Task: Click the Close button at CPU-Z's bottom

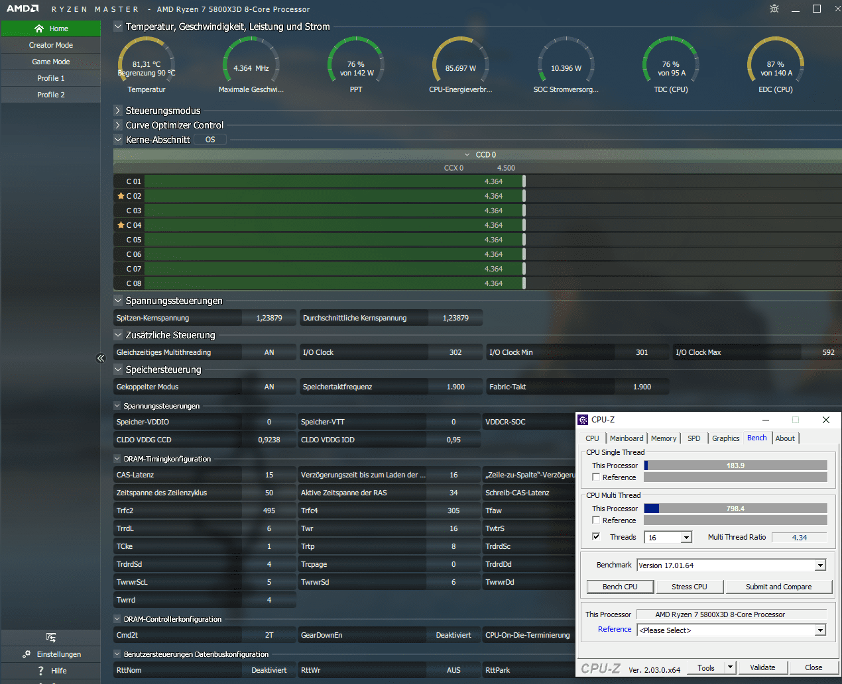Action: pyautogui.click(x=813, y=667)
